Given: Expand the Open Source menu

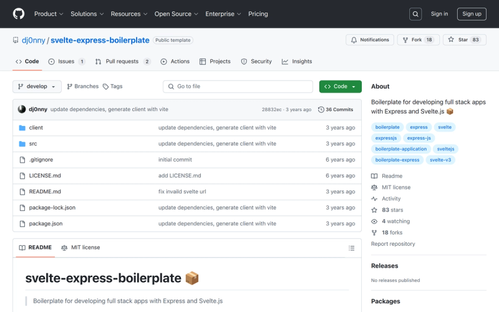Looking at the screenshot, I should 177,14.
